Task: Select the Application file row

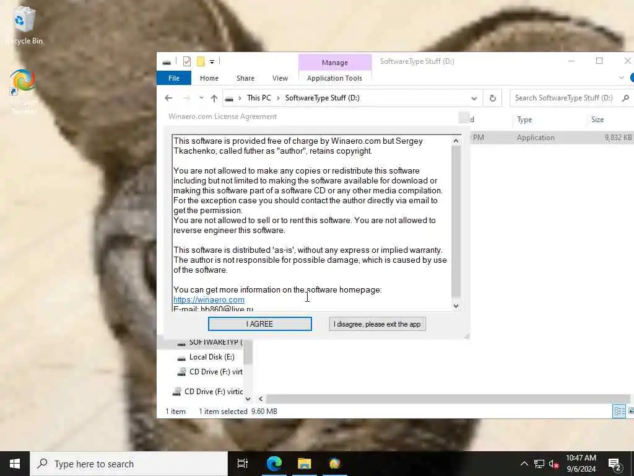Action: coord(552,138)
